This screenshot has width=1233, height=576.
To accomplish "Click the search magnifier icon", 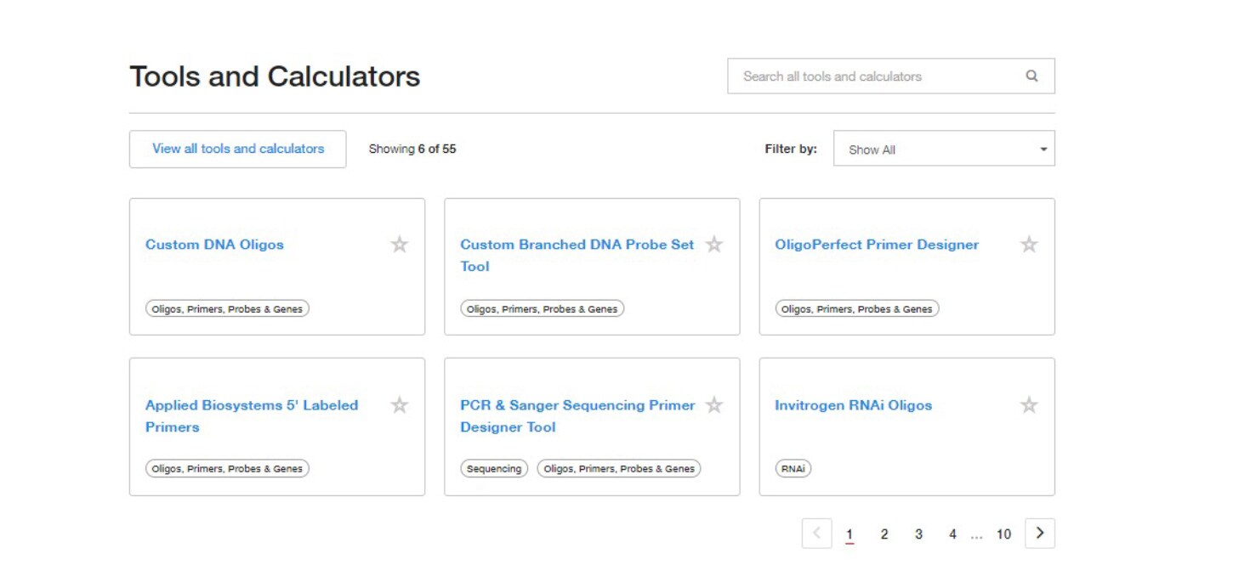I will pyautogui.click(x=1031, y=76).
